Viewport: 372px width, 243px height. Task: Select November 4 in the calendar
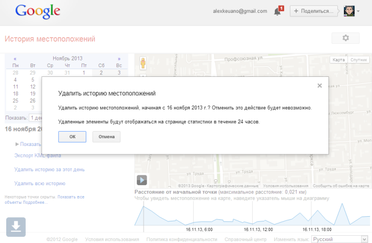pyautogui.click(x=15, y=80)
